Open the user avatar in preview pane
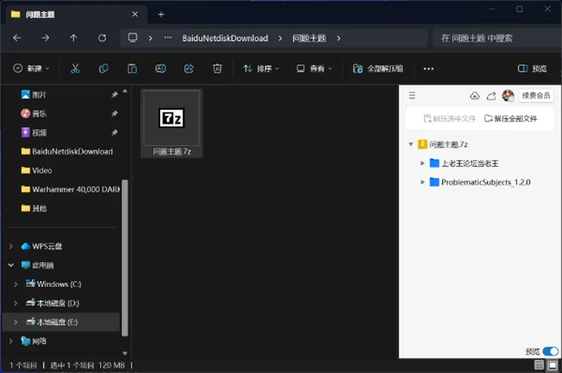 [x=508, y=96]
